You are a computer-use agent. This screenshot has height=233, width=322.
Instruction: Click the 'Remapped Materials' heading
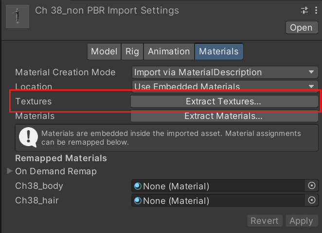[x=61, y=158]
